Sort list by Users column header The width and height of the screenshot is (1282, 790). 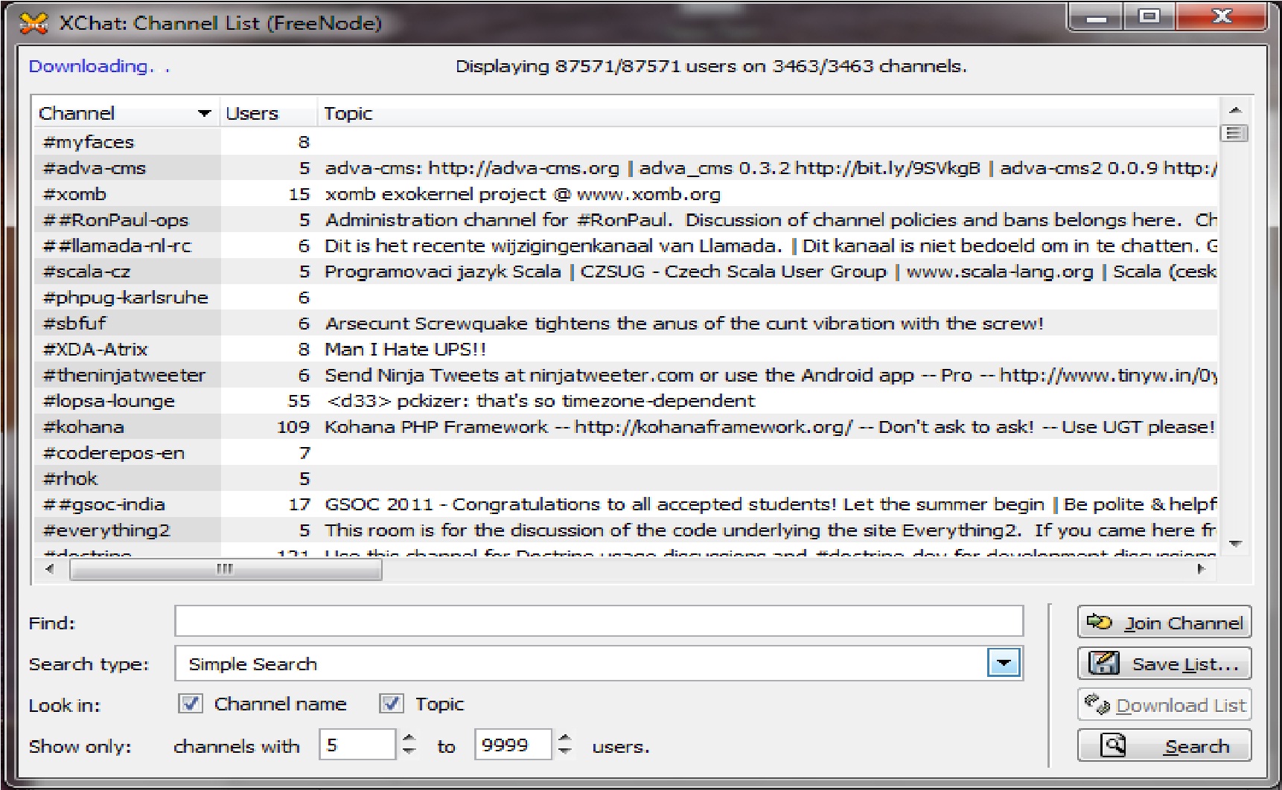coord(268,113)
